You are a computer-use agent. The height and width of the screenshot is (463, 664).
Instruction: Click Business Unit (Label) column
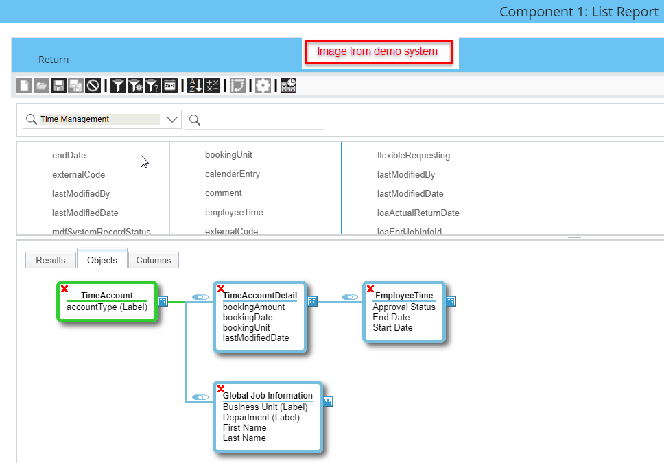tap(265, 407)
